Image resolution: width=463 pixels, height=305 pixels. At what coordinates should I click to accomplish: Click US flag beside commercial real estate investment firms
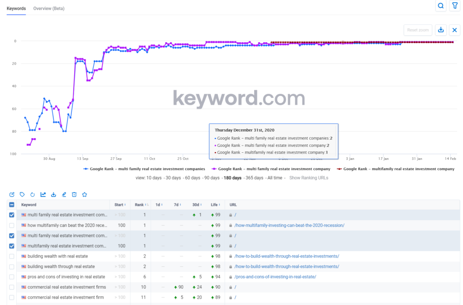24,287
